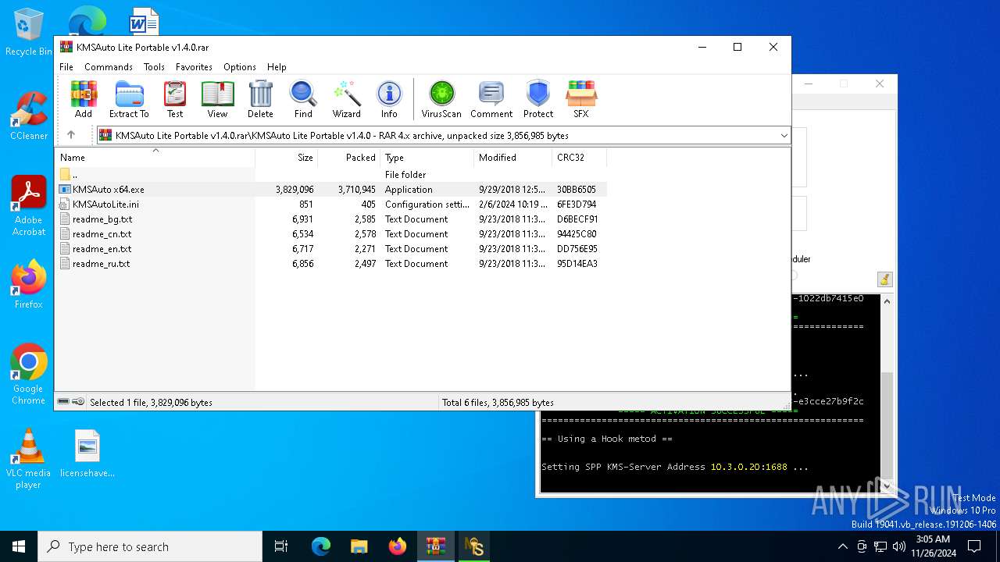Click the Add toolbar icon
1000x562 pixels.
pyautogui.click(x=84, y=99)
